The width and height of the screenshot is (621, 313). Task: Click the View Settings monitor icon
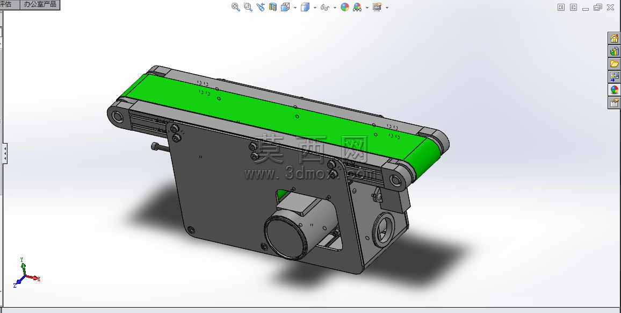click(x=377, y=7)
